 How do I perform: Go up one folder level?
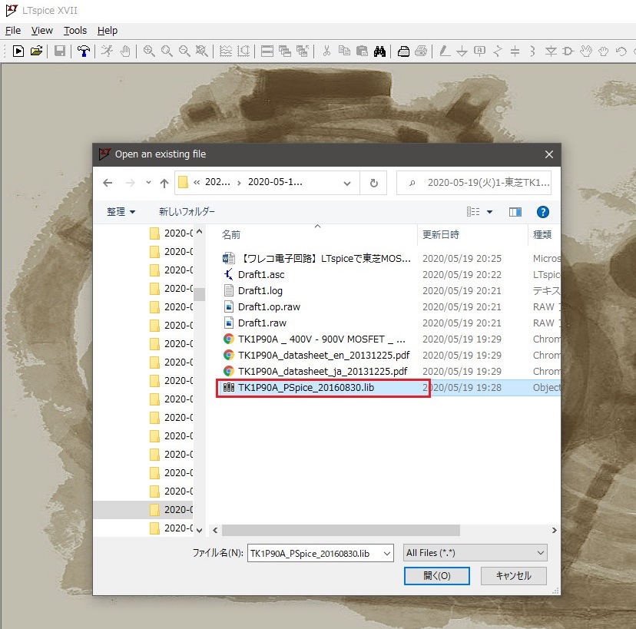click(164, 184)
